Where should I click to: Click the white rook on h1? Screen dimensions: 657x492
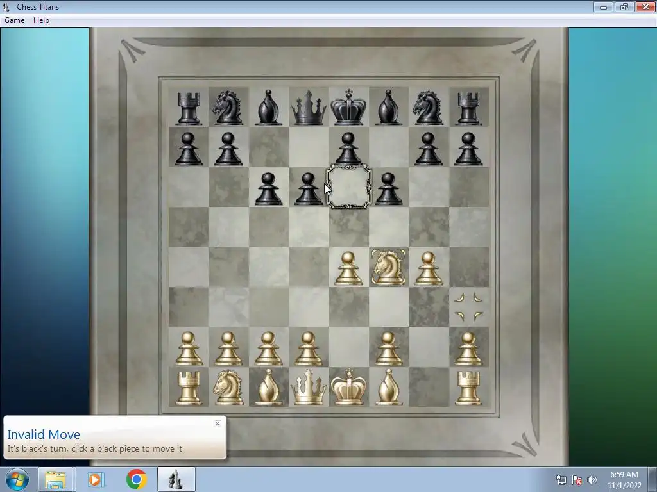[x=468, y=388]
